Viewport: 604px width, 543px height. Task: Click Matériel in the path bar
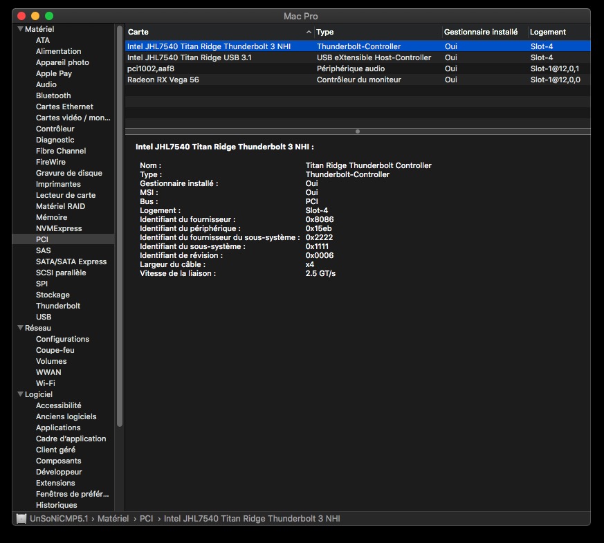113,519
